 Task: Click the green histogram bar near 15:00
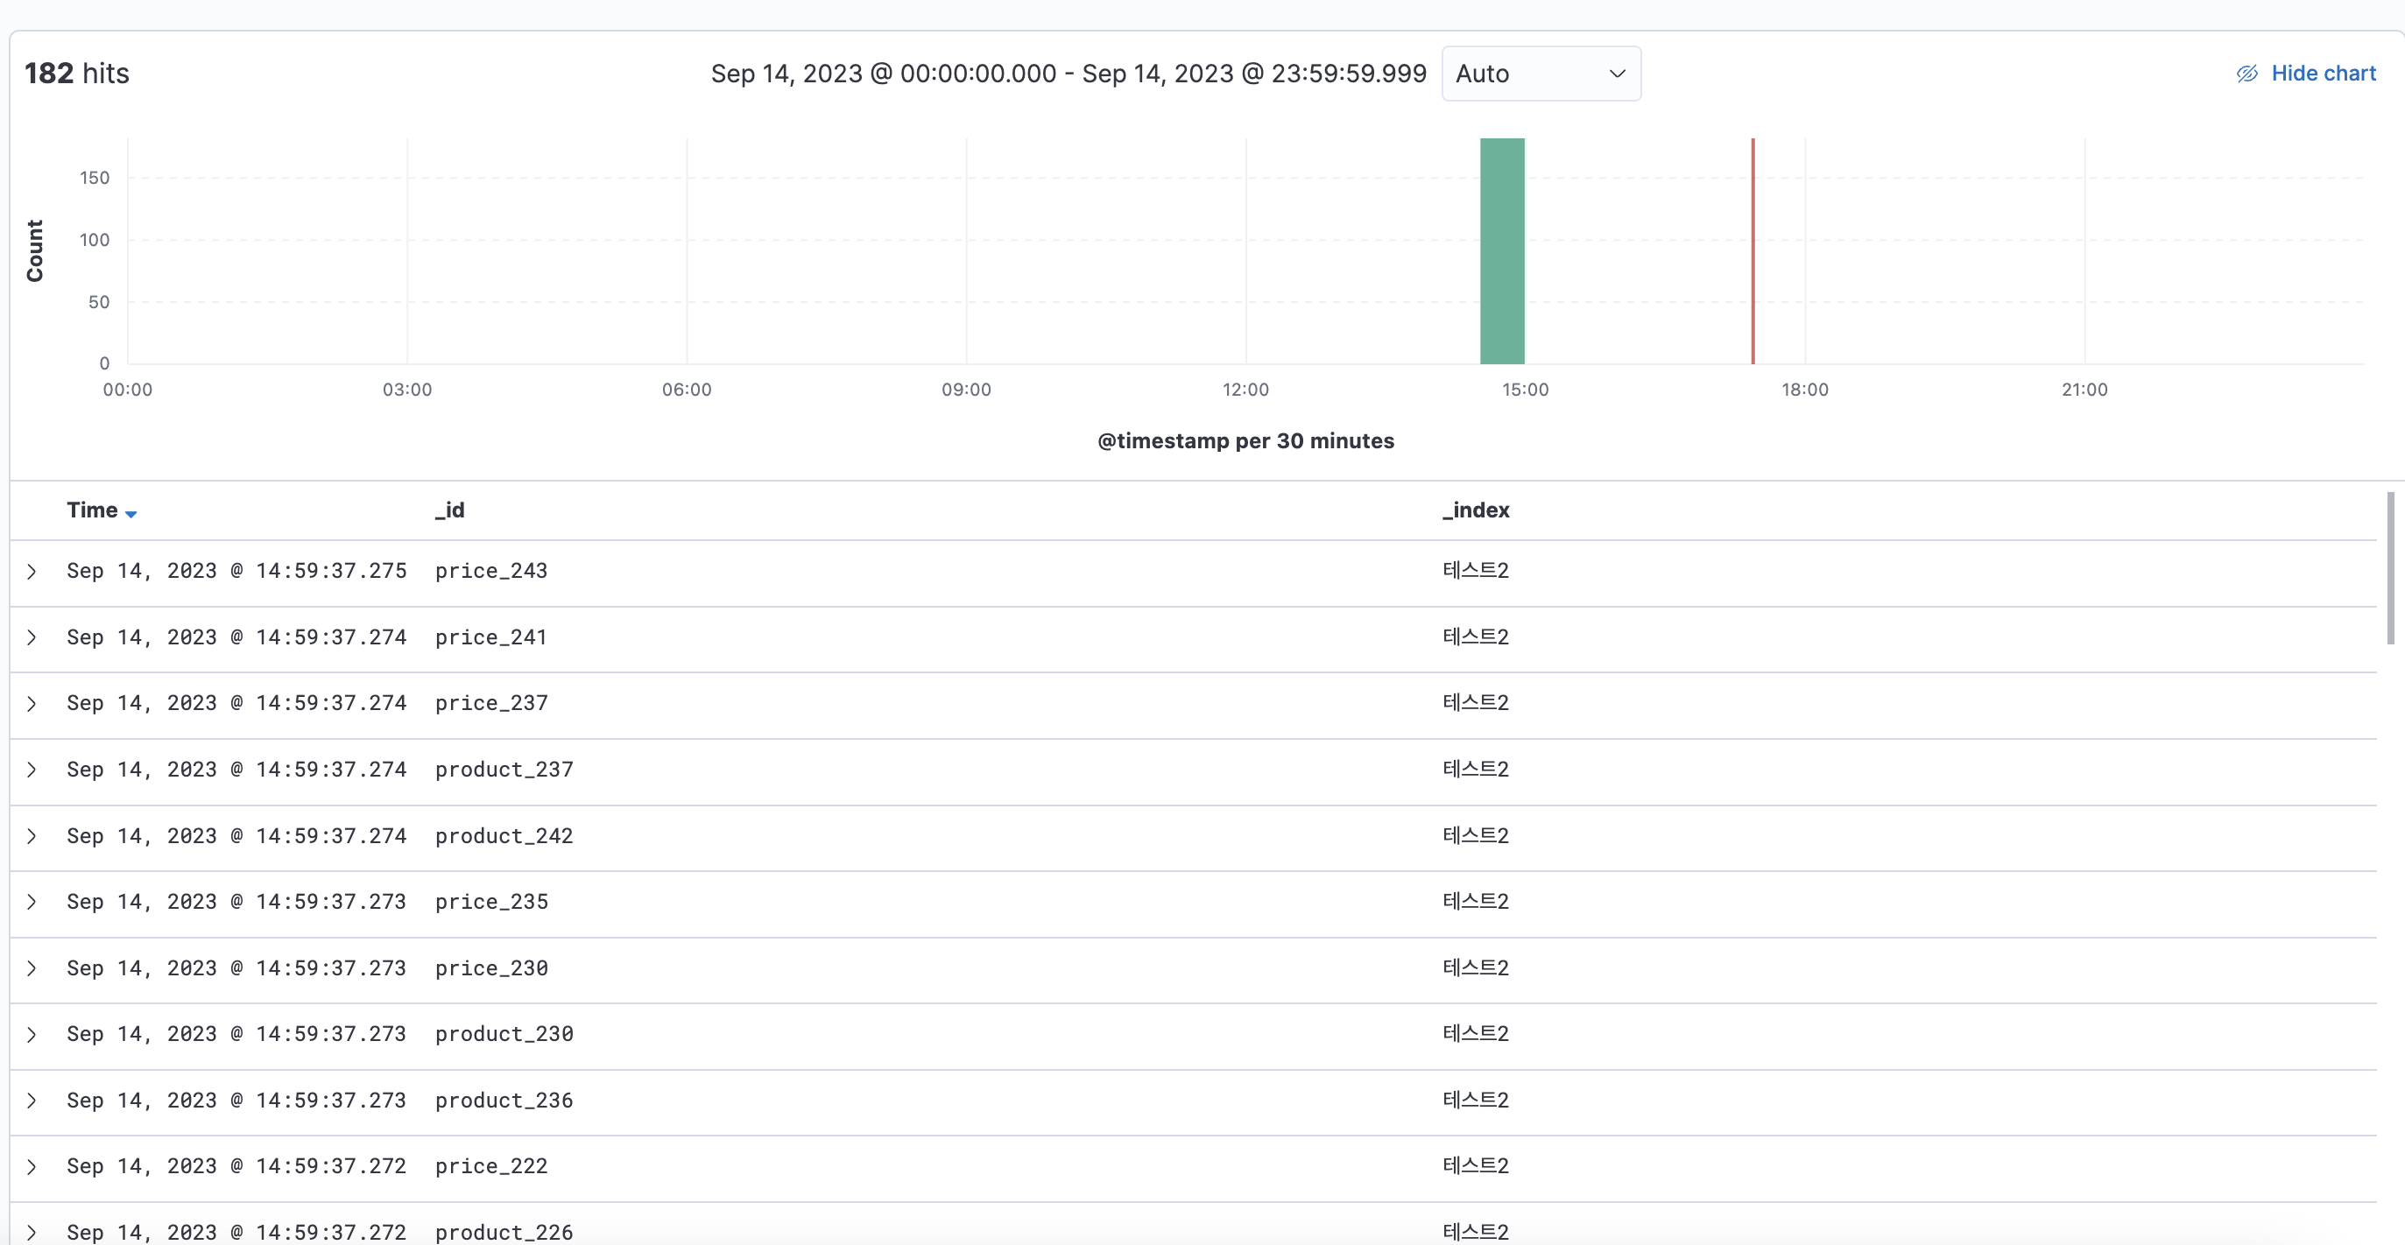tap(1502, 251)
